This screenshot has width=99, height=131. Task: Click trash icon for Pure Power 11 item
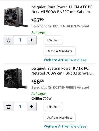(8, 40)
